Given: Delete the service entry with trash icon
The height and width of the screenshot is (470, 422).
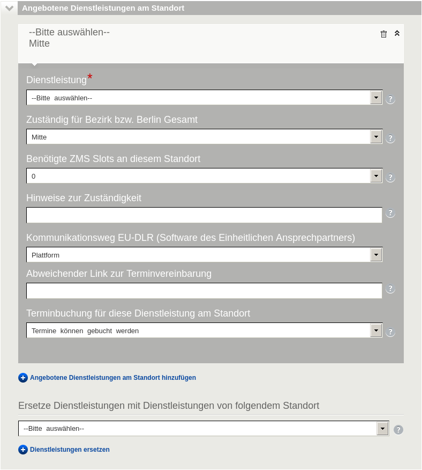Looking at the screenshot, I should click(x=383, y=34).
